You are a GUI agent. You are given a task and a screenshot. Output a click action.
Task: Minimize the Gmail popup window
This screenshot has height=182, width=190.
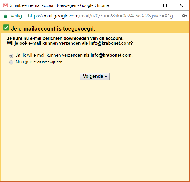149,5
